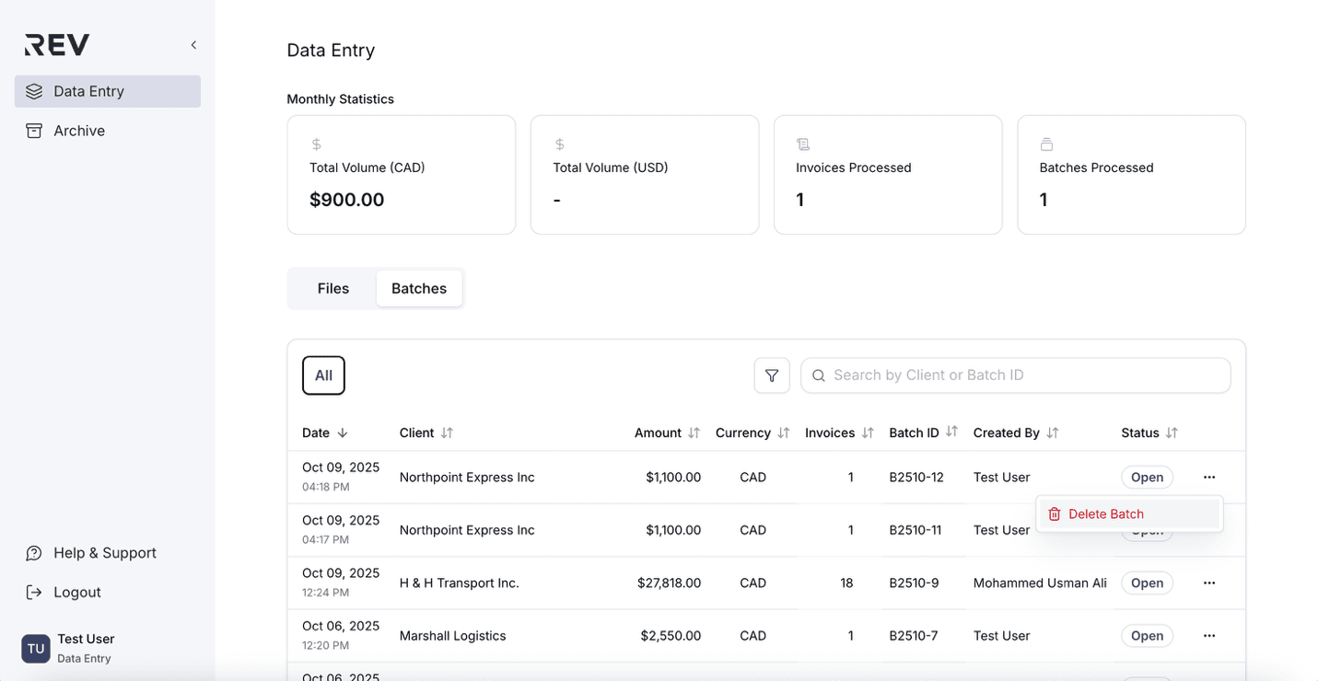1318x681 pixels.
Task: Click the Logout link
Action: (x=77, y=593)
